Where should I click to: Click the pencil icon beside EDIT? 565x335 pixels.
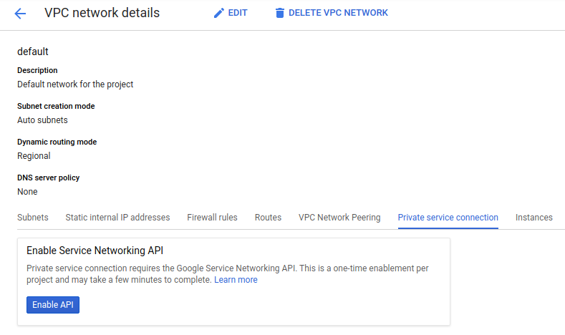point(219,13)
